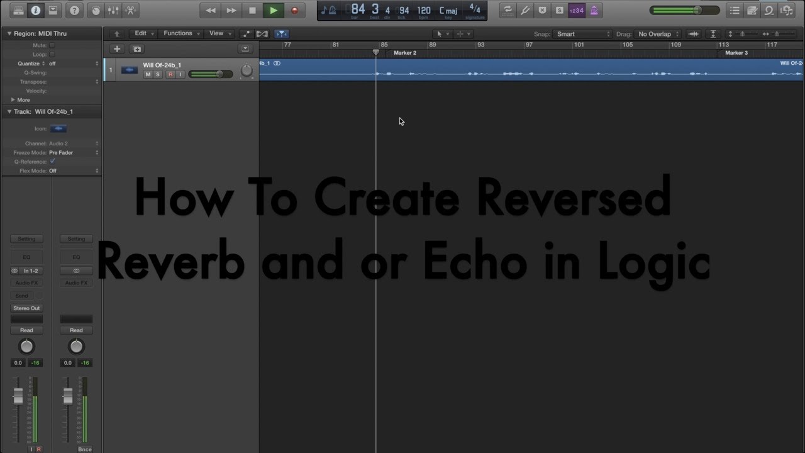
Task: Click the Stereo Out output button
Action: tap(26, 308)
